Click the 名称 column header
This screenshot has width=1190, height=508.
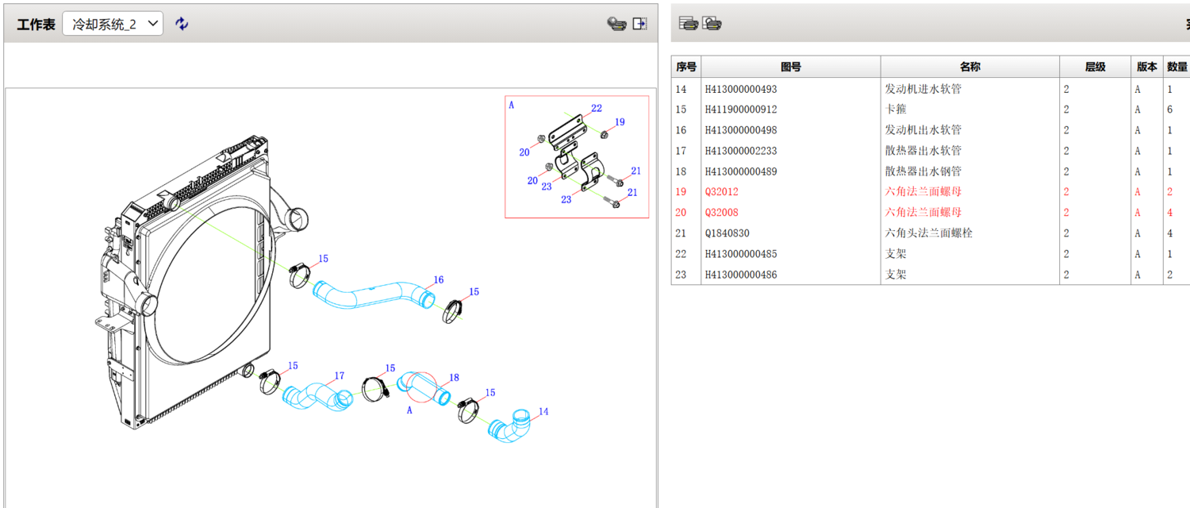click(969, 67)
